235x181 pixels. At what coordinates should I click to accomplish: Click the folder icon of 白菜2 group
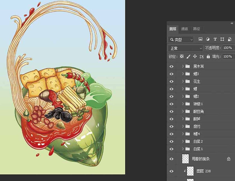(187, 141)
